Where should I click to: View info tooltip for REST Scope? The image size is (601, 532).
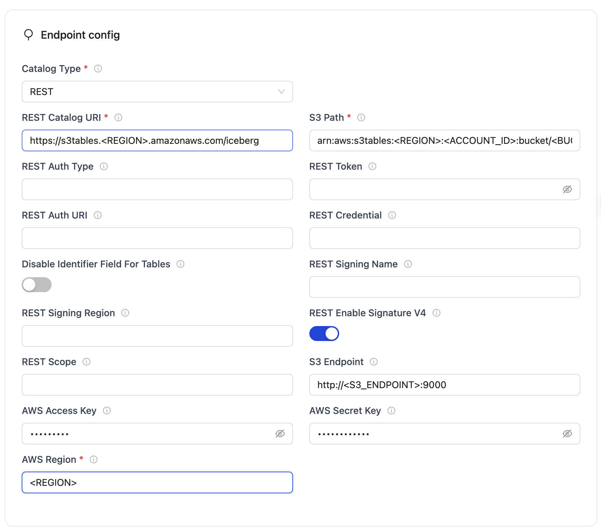pos(87,362)
